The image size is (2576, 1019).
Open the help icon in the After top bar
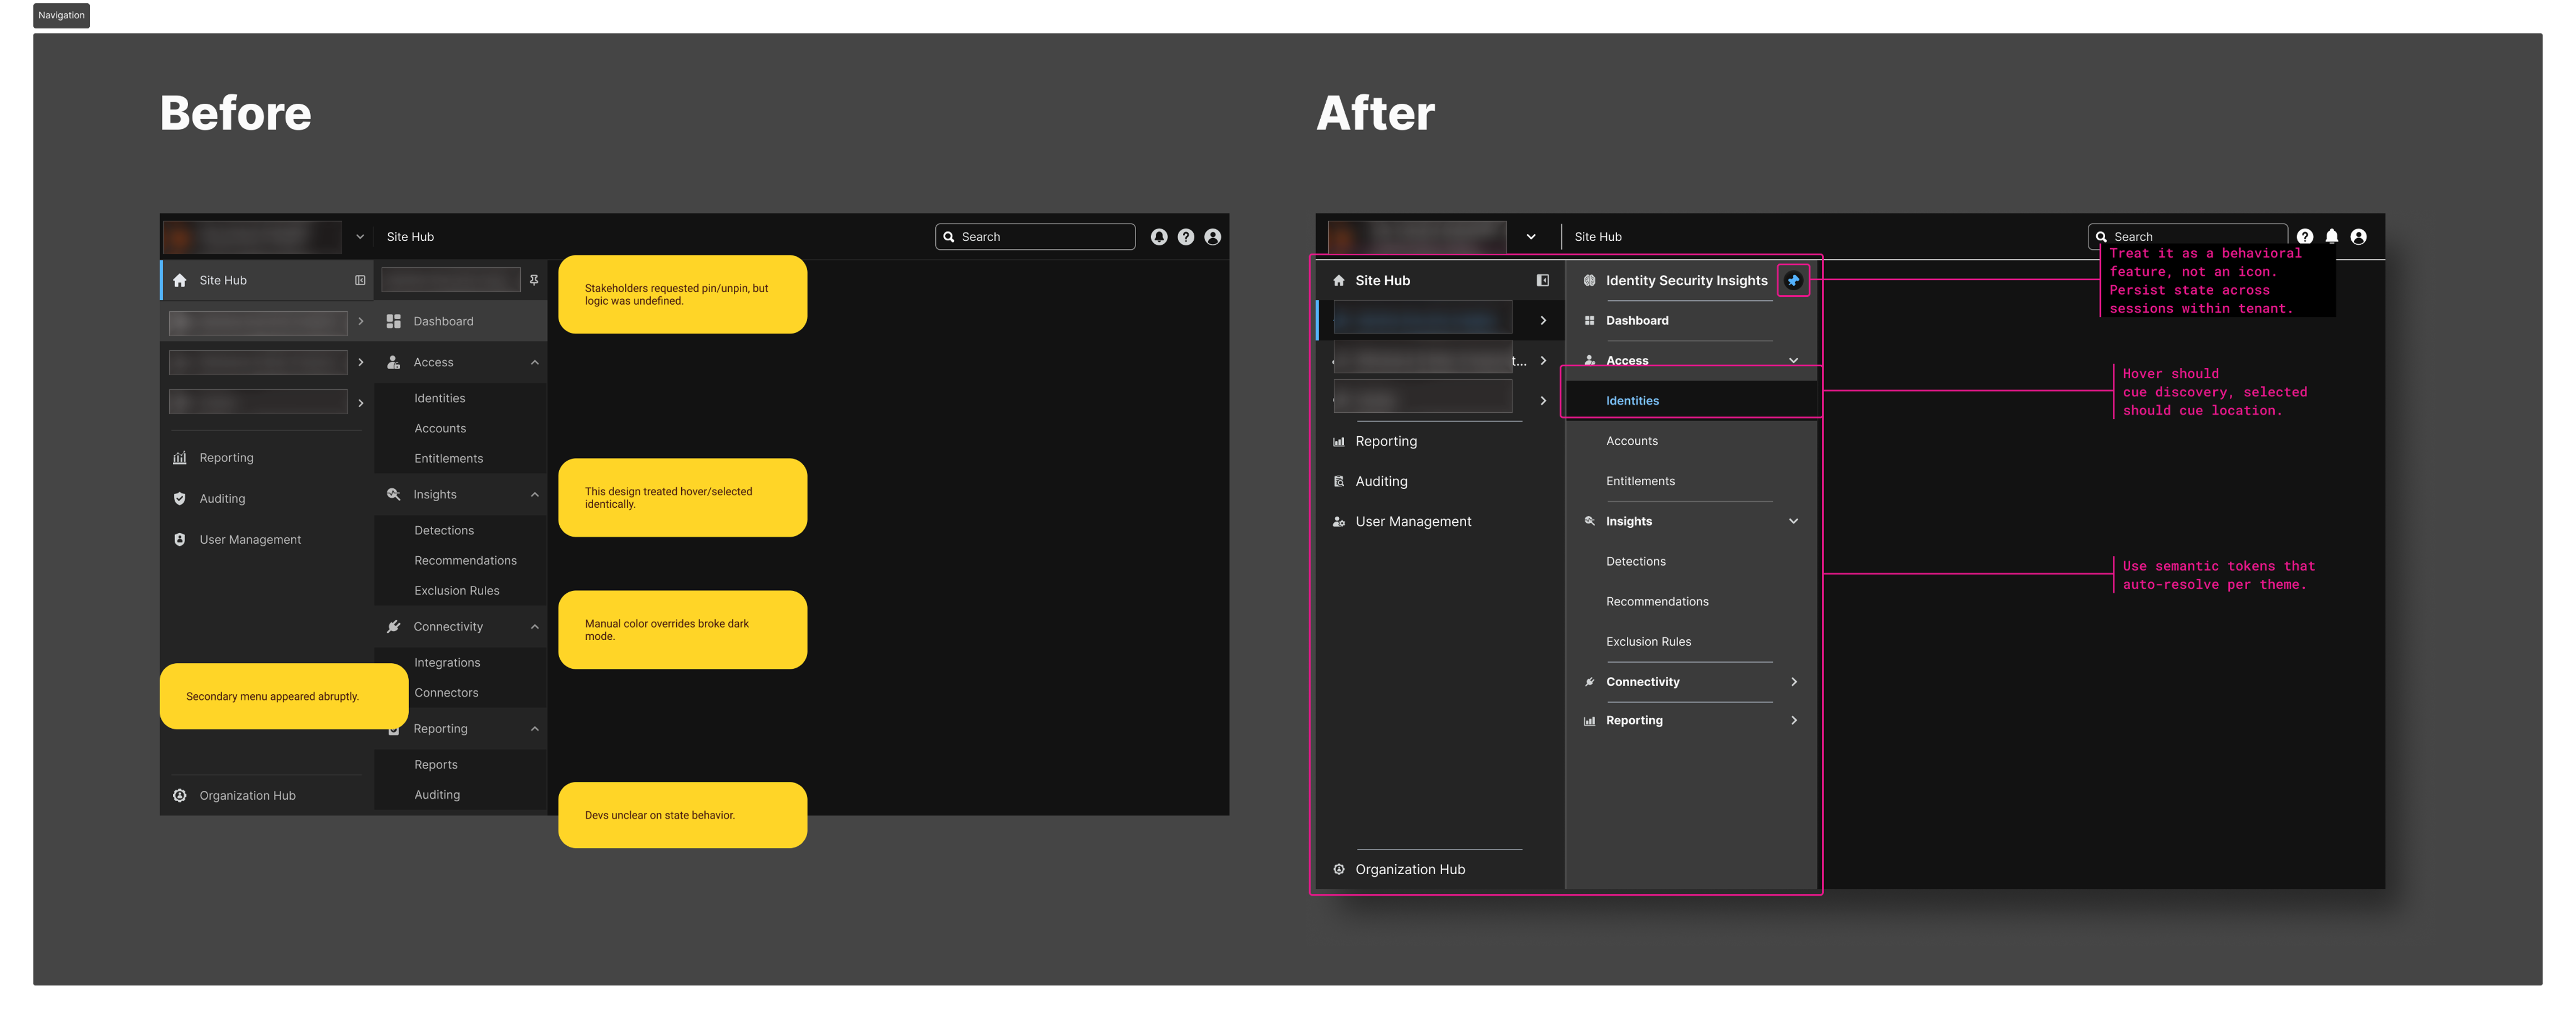[2305, 237]
